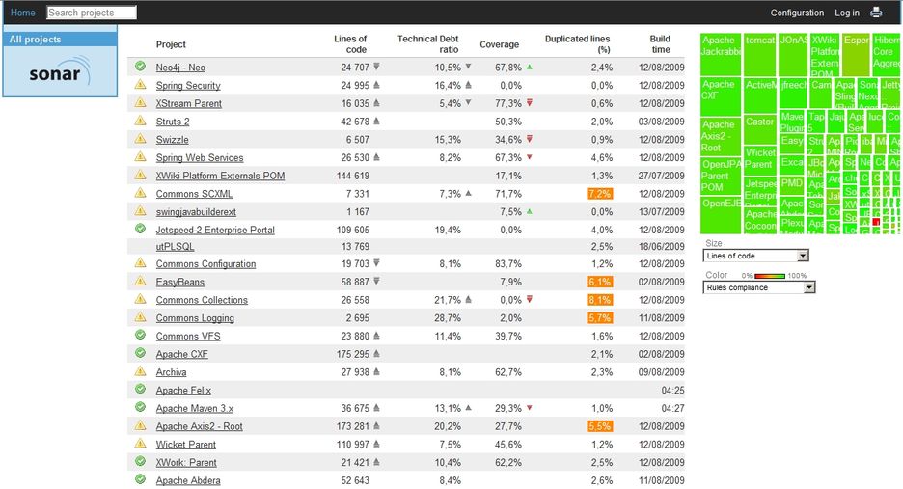Click the grey down arrow by Neo4j lines of code
The image size is (903, 489).
tap(376, 67)
